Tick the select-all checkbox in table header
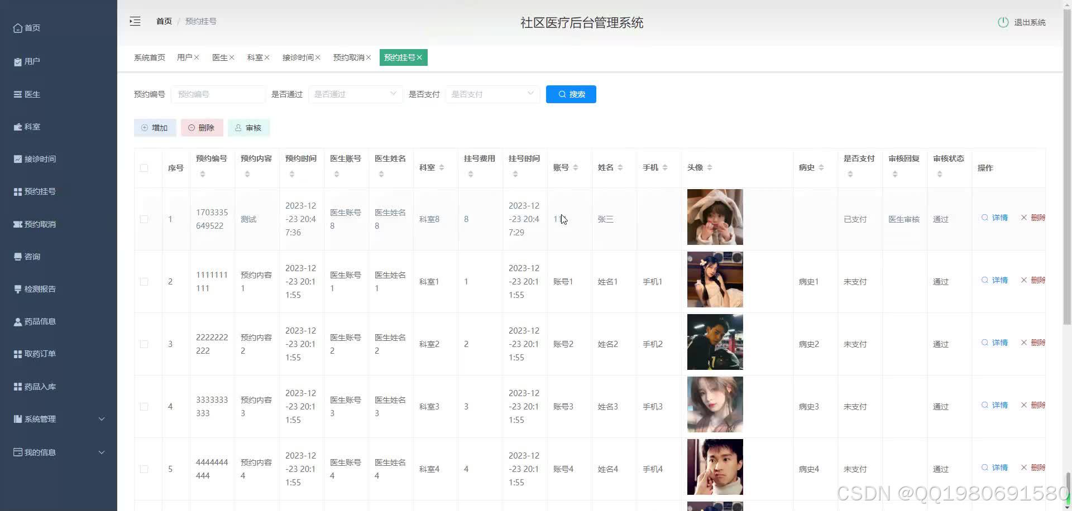1072x511 pixels. 144,168
